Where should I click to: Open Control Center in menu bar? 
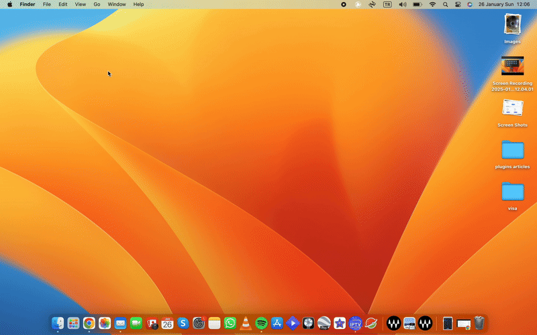click(x=458, y=4)
